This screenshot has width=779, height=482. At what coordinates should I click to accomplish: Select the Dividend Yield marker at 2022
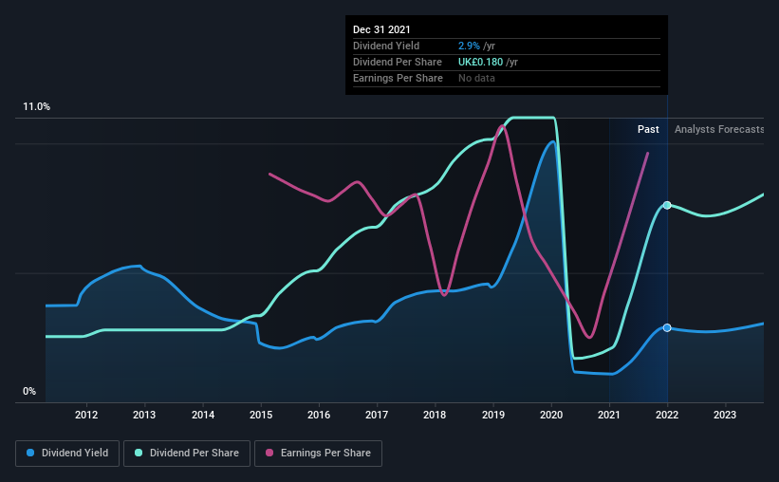coord(667,328)
